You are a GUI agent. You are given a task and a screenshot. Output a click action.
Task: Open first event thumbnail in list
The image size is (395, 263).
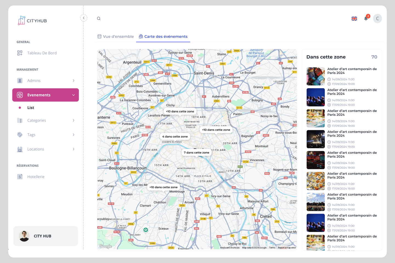click(x=316, y=76)
